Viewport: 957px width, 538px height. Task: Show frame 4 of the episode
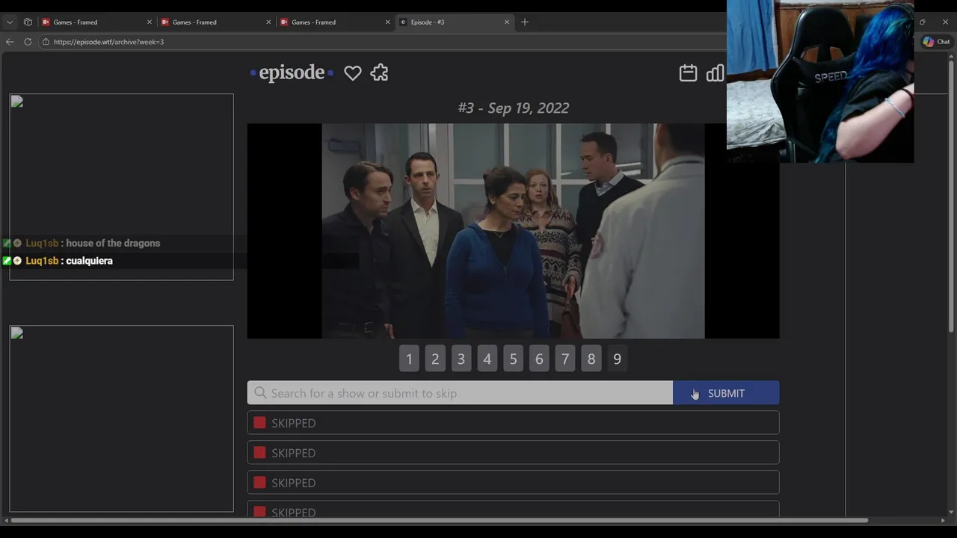point(487,359)
